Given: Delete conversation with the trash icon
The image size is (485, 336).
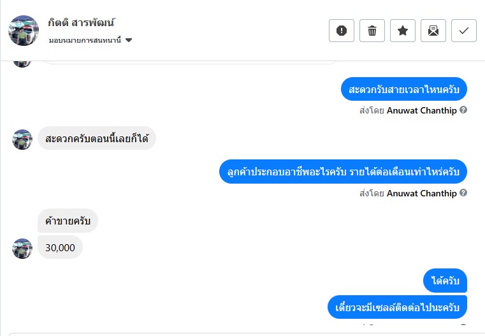Looking at the screenshot, I should click(x=372, y=31).
